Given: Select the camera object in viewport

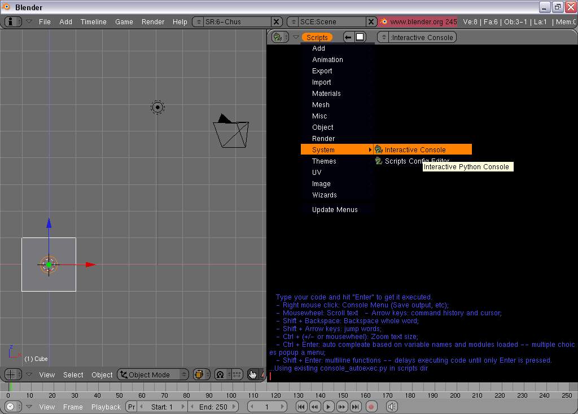Looking at the screenshot, I should pos(231,131).
